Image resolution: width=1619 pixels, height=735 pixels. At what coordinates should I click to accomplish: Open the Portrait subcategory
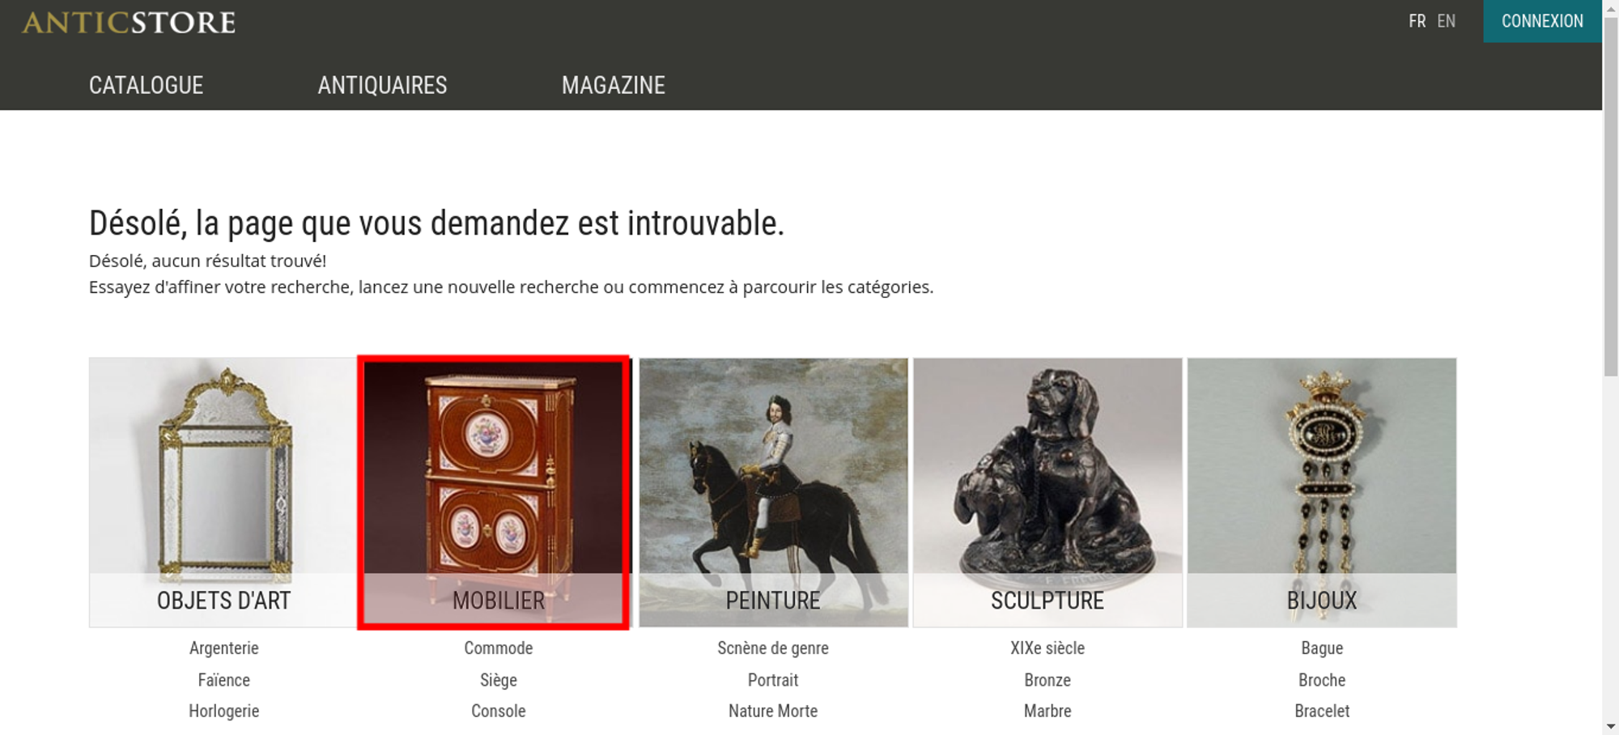pyautogui.click(x=773, y=680)
